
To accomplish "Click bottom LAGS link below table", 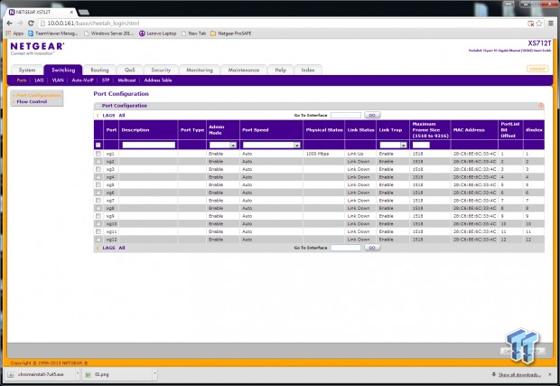I will click(109, 248).
